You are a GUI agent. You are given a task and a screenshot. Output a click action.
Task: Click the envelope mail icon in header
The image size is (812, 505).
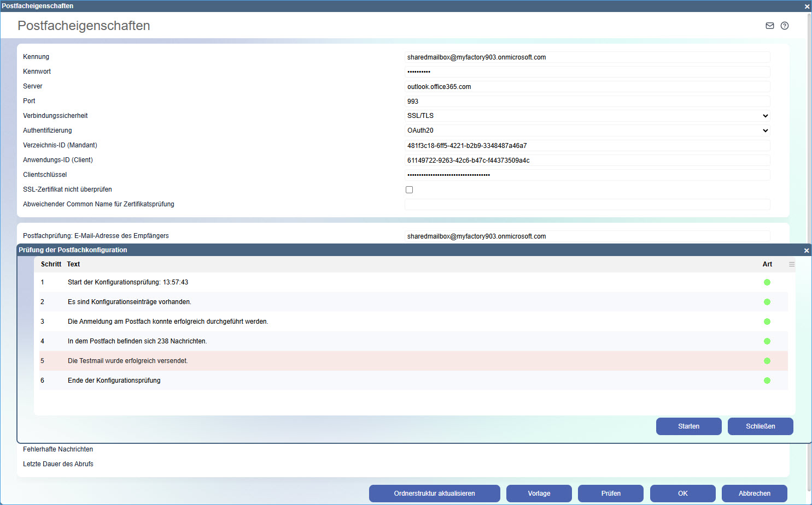[x=769, y=26]
